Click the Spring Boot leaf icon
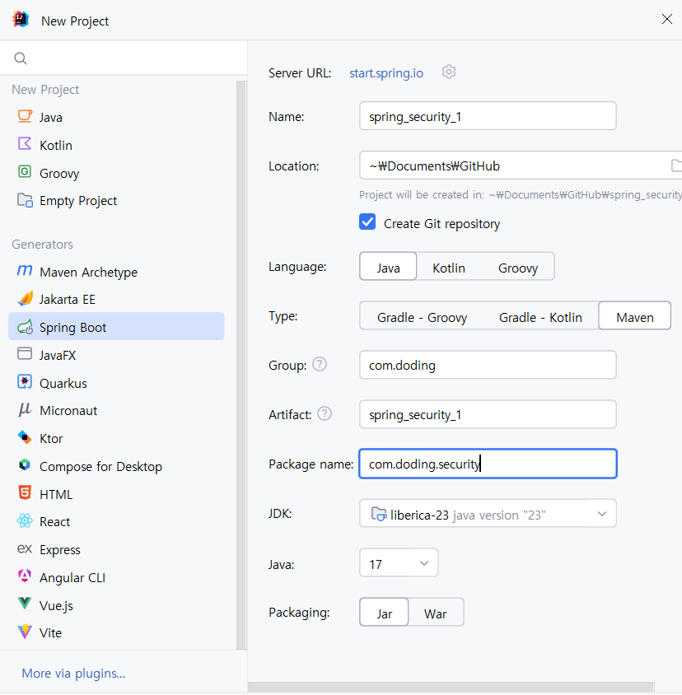The width and height of the screenshot is (682, 695). click(x=25, y=327)
